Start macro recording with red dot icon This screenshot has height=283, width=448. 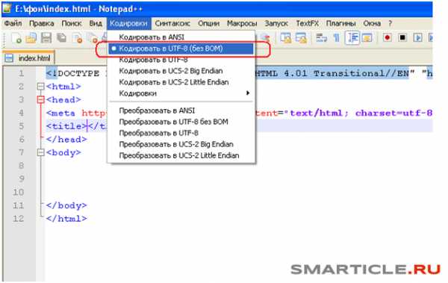click(x=387, y=38)
